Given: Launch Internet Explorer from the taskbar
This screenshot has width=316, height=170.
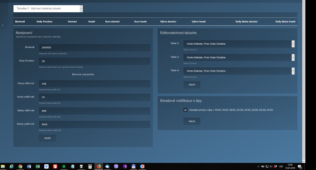Looking at the screenshot, I should pyautogui.click(x=12, y=166).
